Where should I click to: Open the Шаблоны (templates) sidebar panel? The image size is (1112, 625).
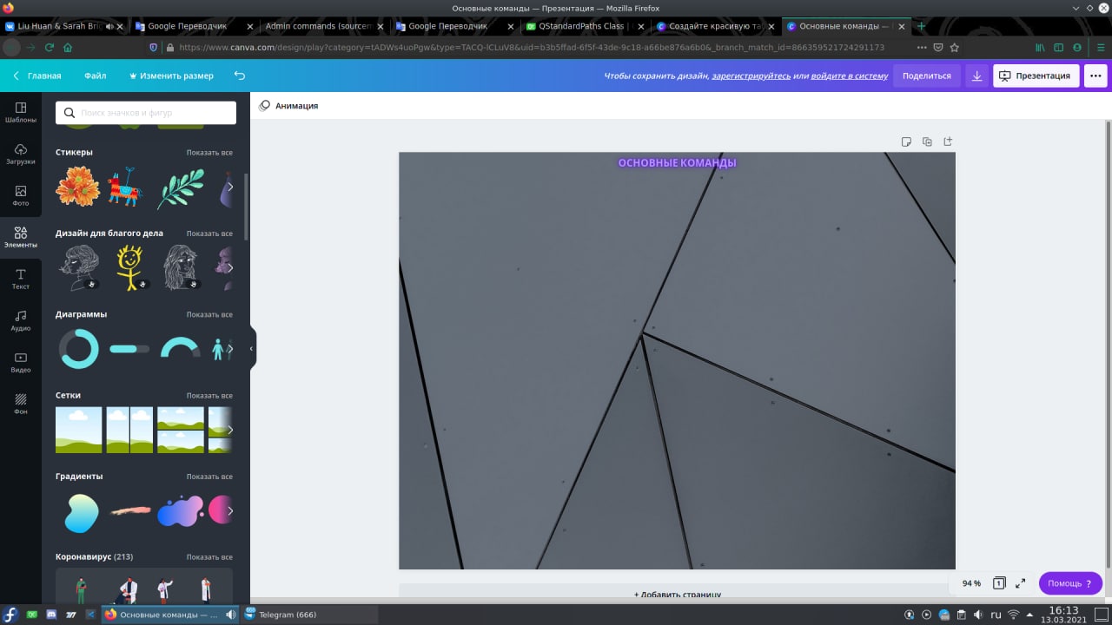(21, 112)
